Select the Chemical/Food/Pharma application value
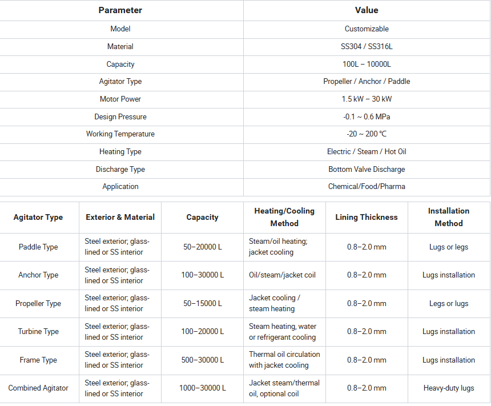 [367, 186]
